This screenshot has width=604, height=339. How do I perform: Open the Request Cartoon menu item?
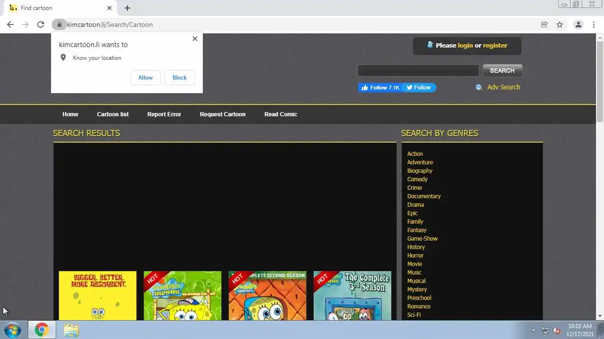point(223,114)
